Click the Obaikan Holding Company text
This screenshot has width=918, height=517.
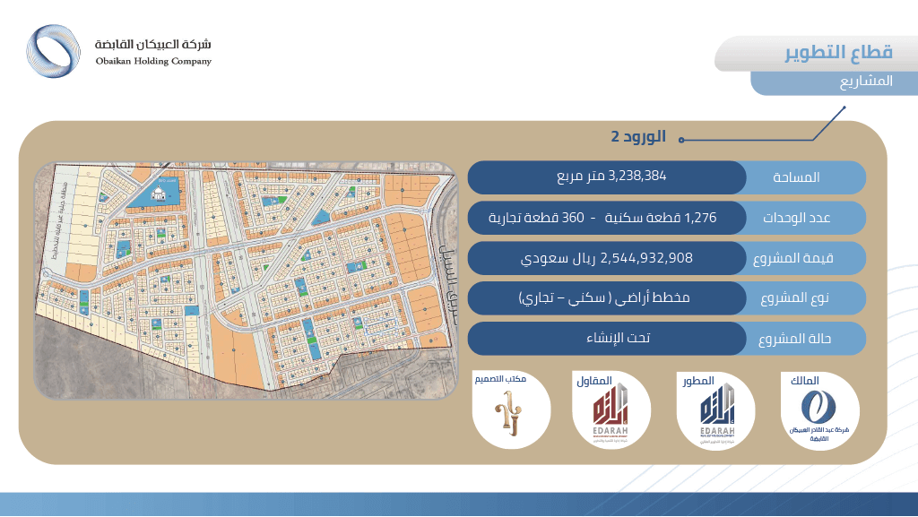153,61
